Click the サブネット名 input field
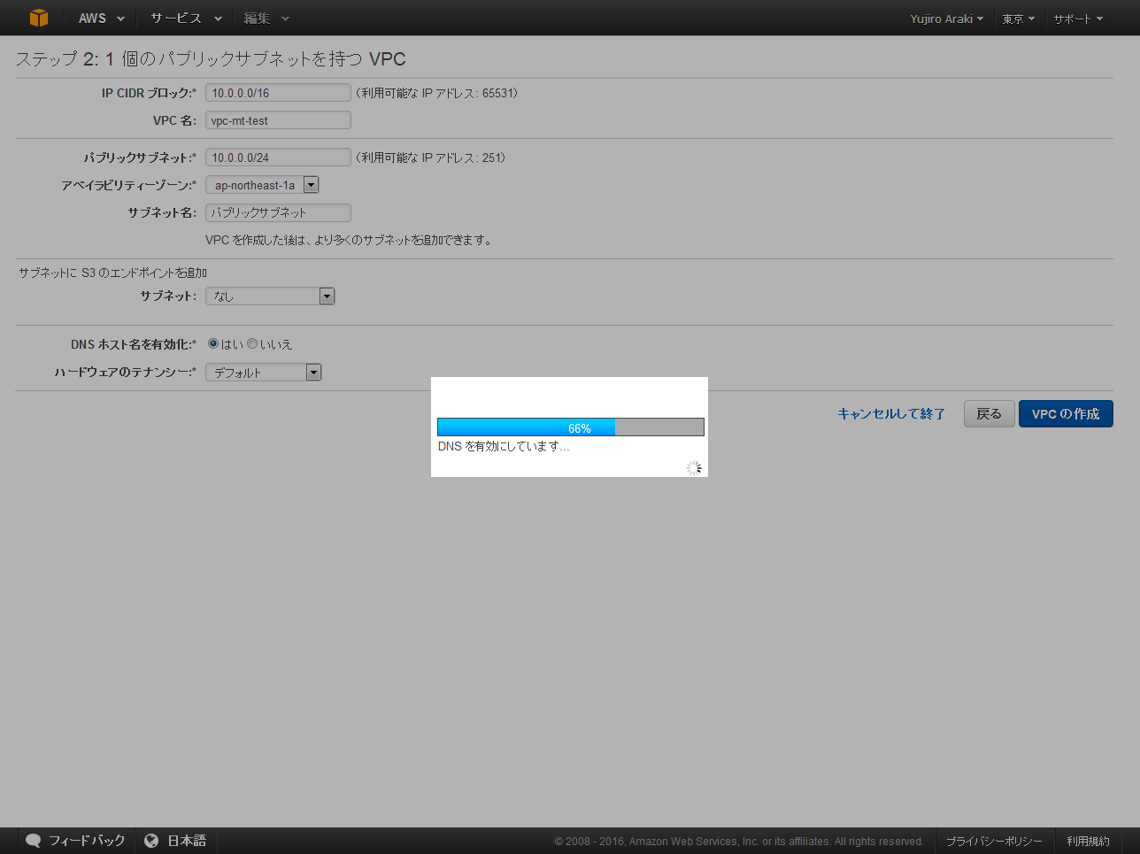The width and height of the screenshot is (1140, 854). tap(278, 212)
